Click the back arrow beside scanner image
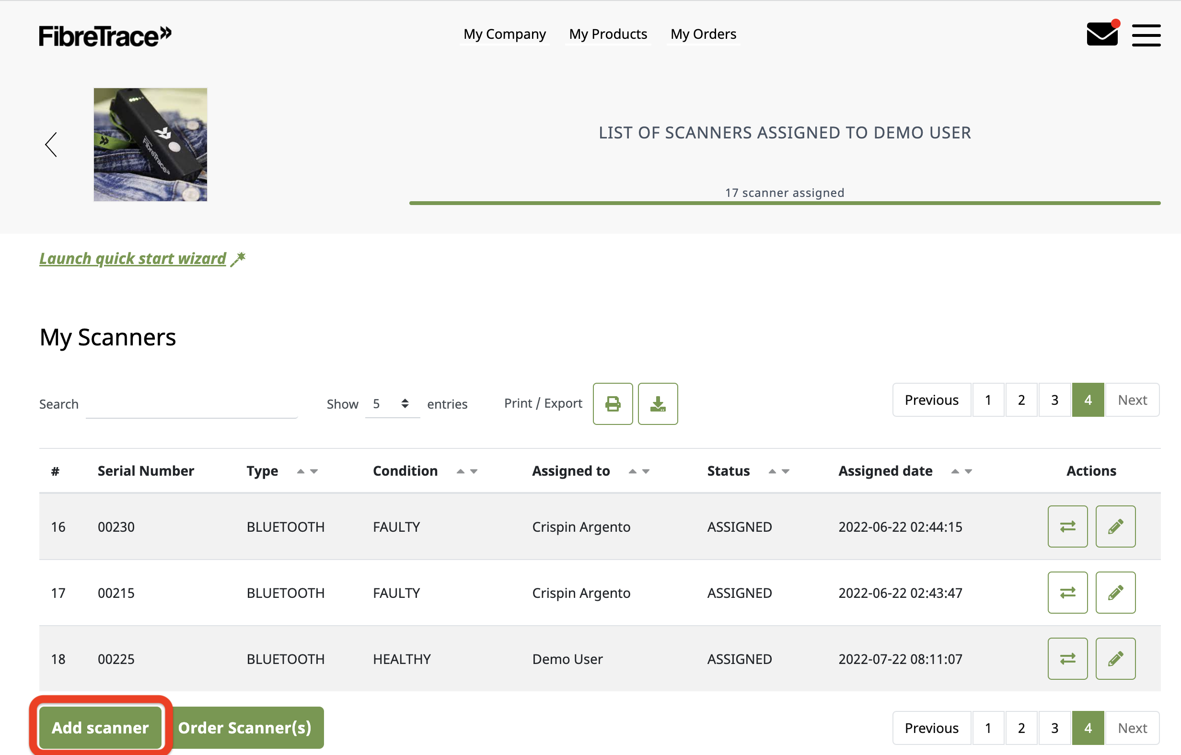The height and width of the screenshot is (755, 1181). point(51,145)
